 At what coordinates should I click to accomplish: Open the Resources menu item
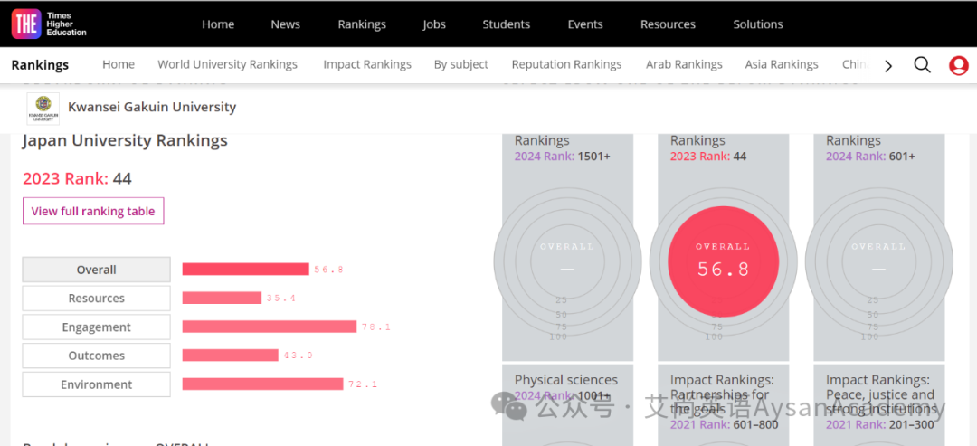point(668,24)
